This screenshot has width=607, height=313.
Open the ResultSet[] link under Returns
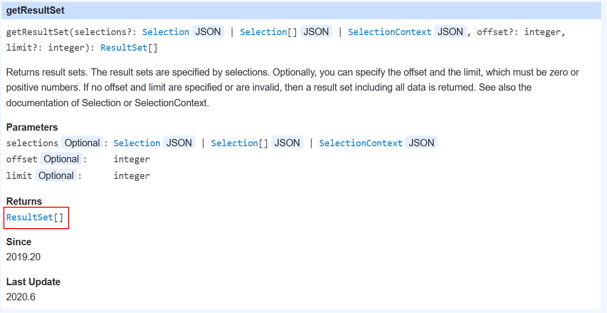[35, 217]
